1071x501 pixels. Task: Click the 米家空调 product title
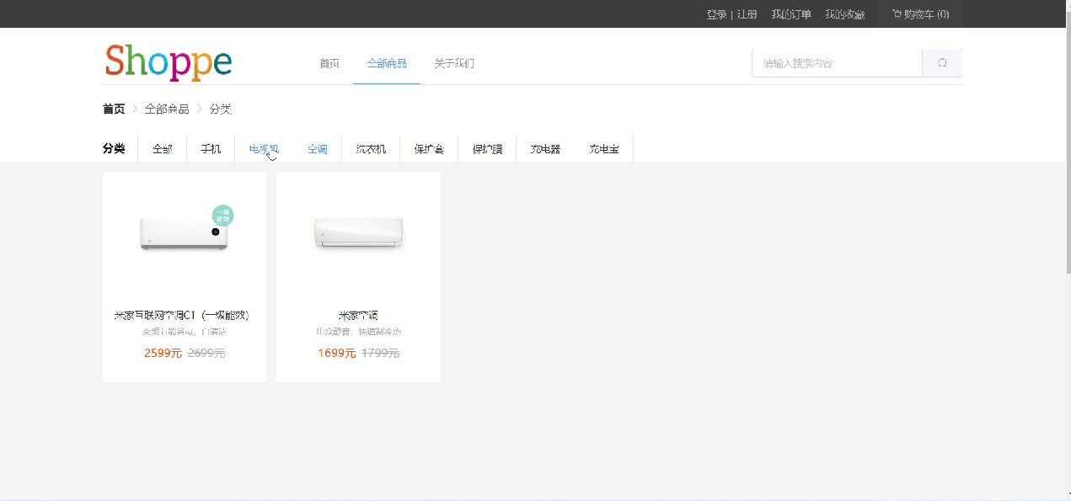point(358,315)
